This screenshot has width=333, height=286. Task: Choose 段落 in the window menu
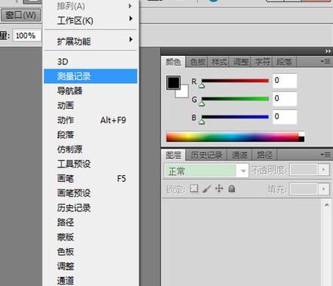click(x=91, y=134)
